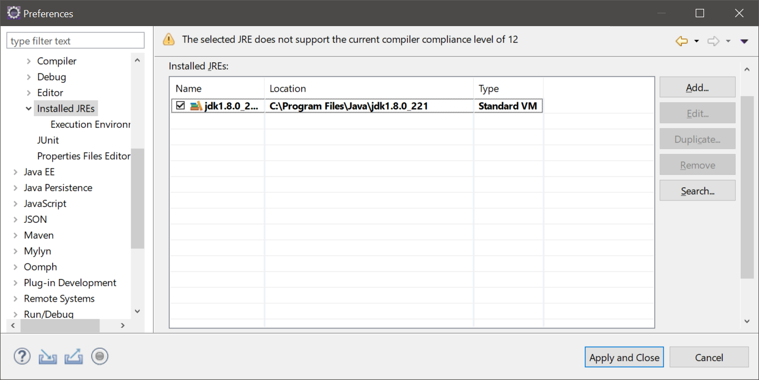
Task: Click the forward navigation arrow
Action: click(x=712, y=41)
